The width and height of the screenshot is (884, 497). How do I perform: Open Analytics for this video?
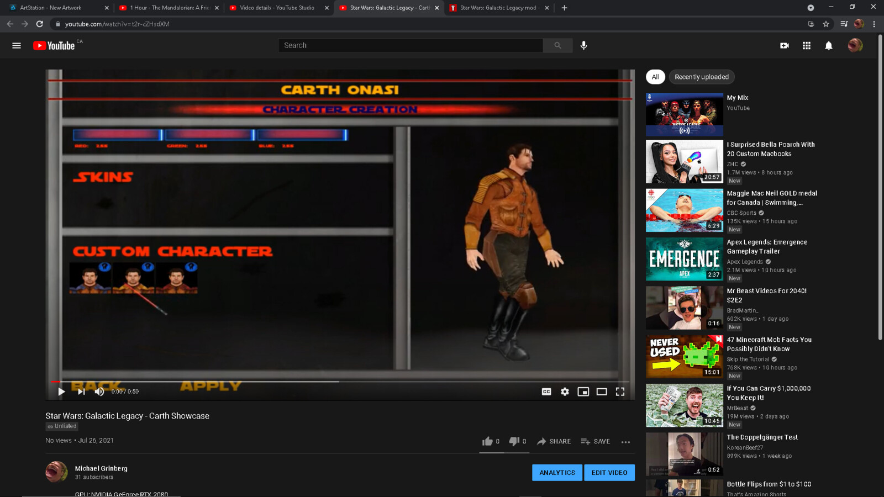(x=557, y=473)
